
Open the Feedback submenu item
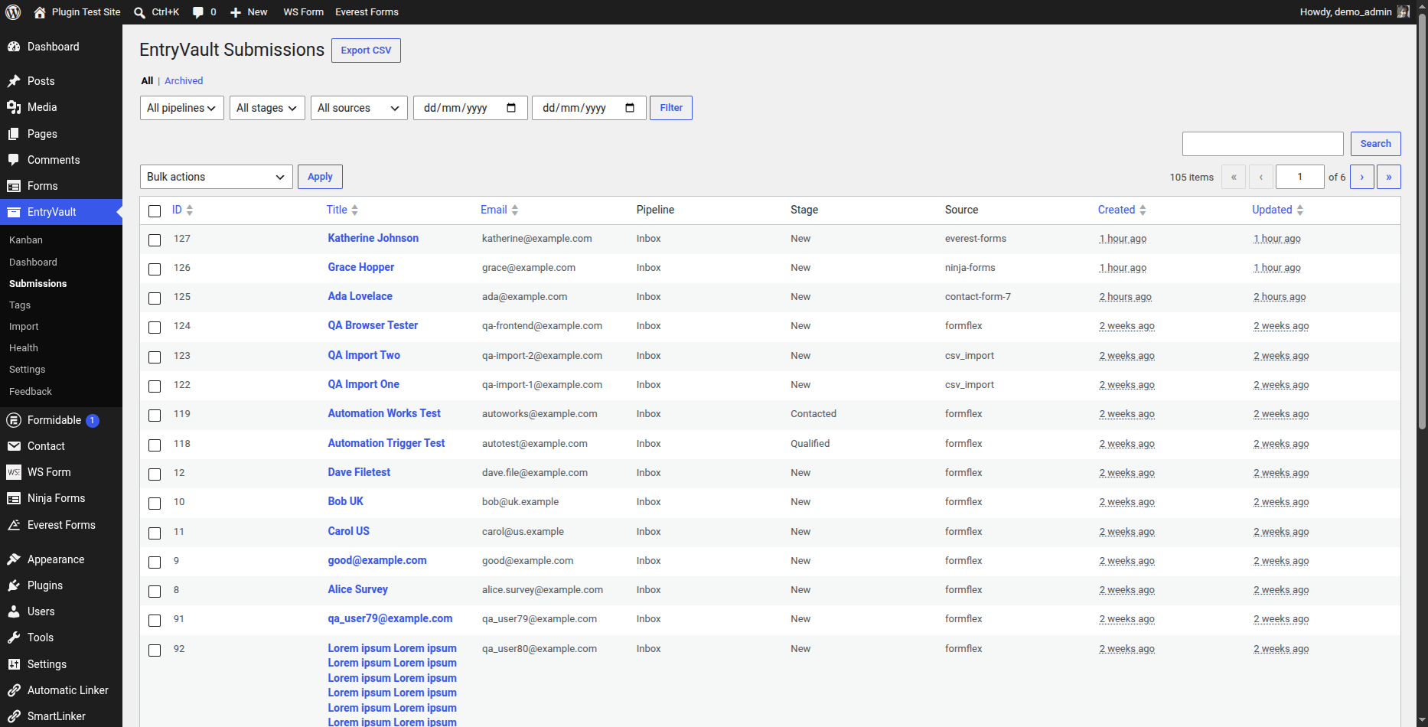pos(31,392)
